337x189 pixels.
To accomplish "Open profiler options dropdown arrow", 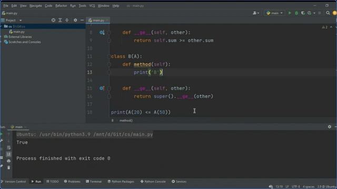I will pos(314,13).
